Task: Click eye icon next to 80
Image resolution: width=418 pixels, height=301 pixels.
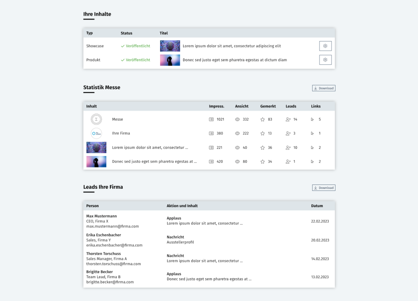Action: (x=237, y=161)
